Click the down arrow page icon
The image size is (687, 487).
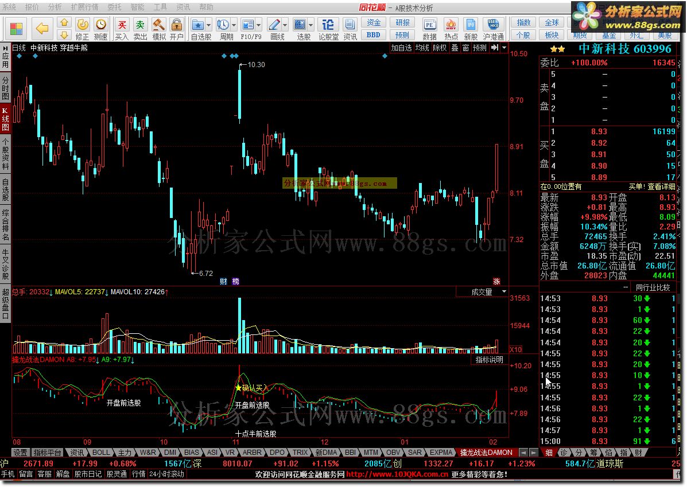point(64,34)
